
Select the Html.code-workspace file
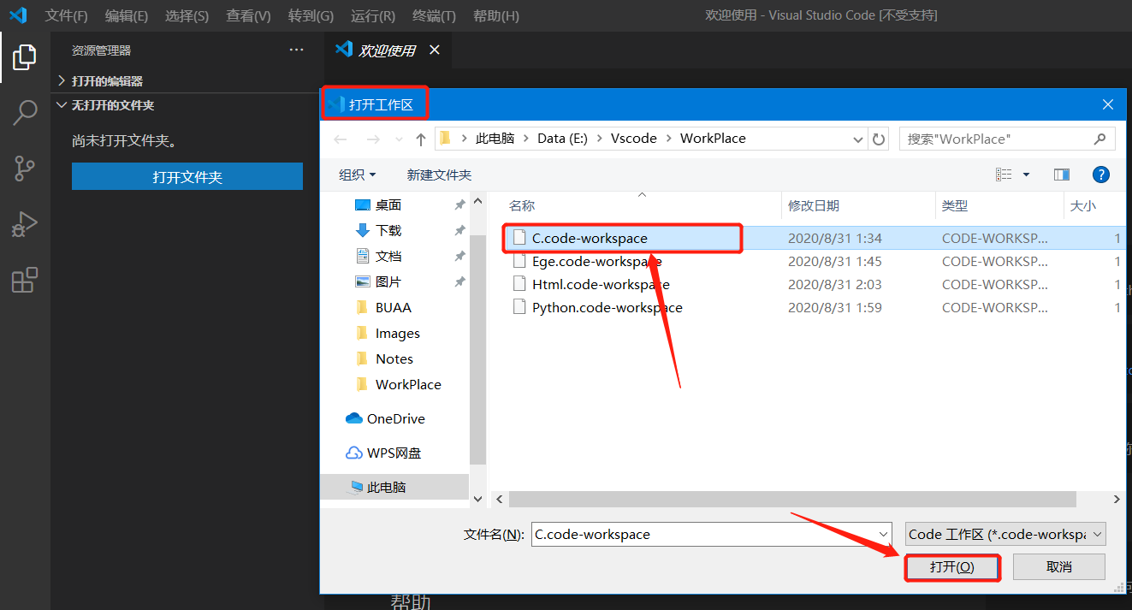(x=601, y=284)
